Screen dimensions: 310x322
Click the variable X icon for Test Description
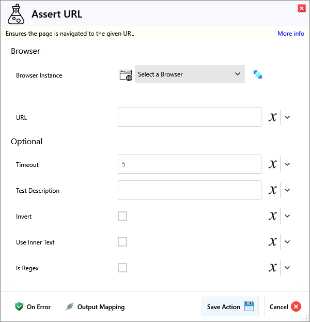273,190
